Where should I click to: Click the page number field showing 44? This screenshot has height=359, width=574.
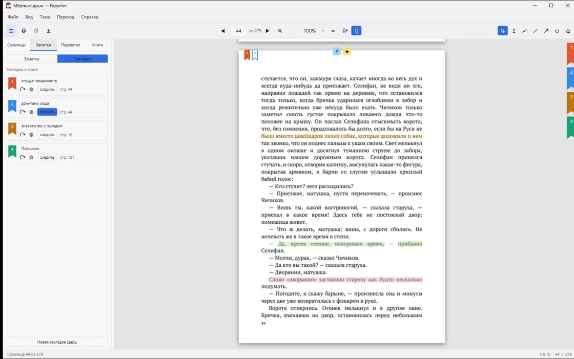pos(238,31)
